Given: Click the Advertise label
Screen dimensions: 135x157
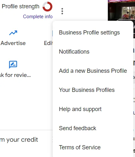Looking at the screenshot, I should [13, 43].
